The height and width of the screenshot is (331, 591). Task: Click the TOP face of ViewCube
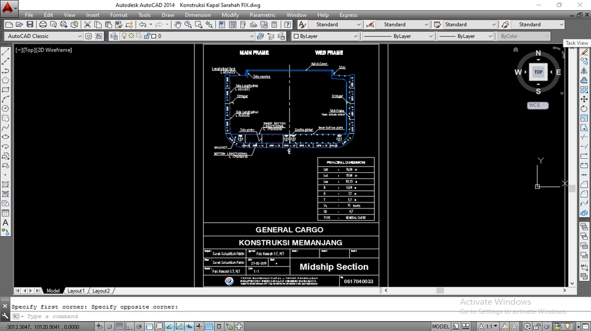tap(538, 72)
